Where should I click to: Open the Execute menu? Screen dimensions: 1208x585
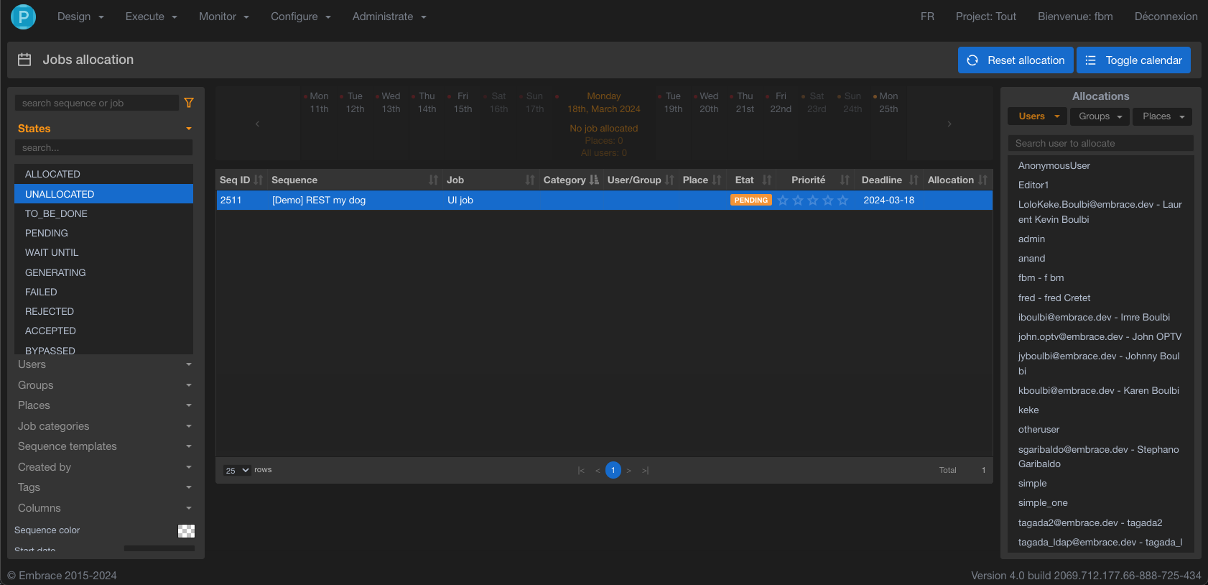point(151,17)
